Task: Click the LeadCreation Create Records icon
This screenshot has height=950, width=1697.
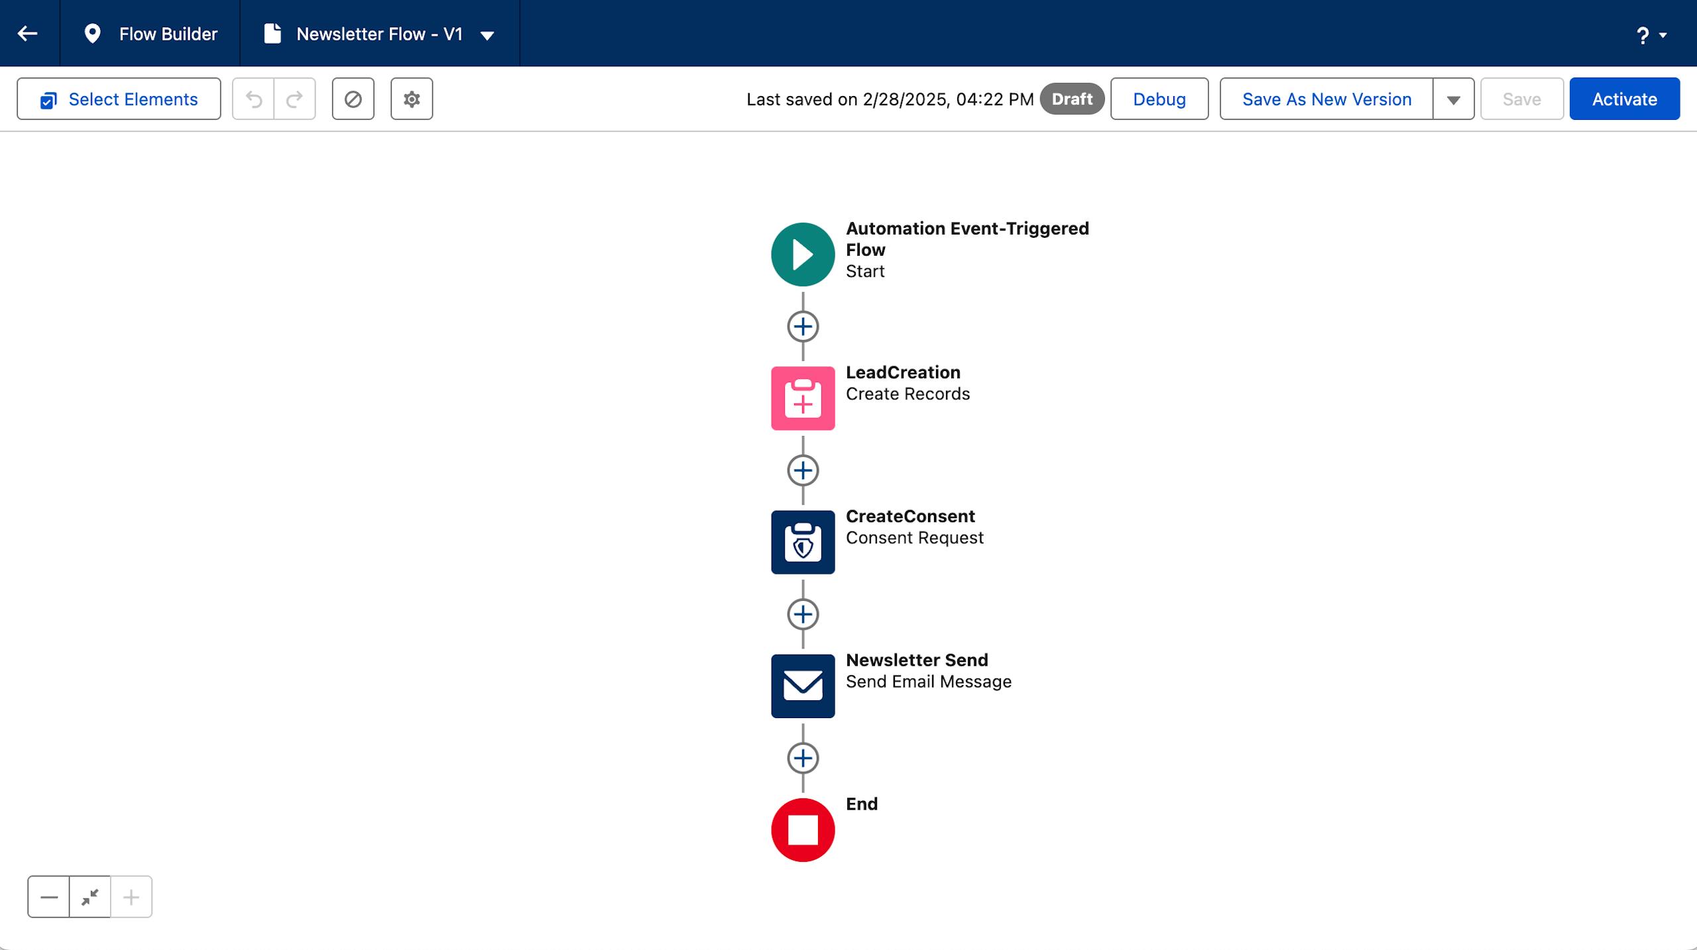Action: pyautogui.click(x=803, y=398)
